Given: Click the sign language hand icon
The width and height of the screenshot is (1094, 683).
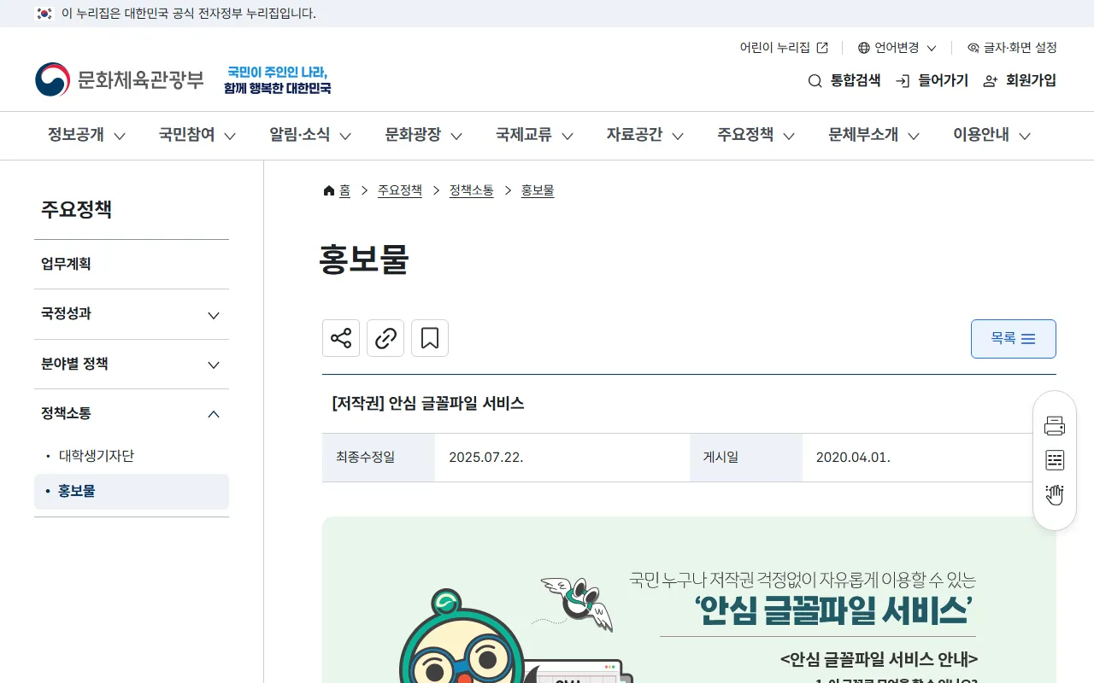Looking at the screenshot, I should 1055,495.
